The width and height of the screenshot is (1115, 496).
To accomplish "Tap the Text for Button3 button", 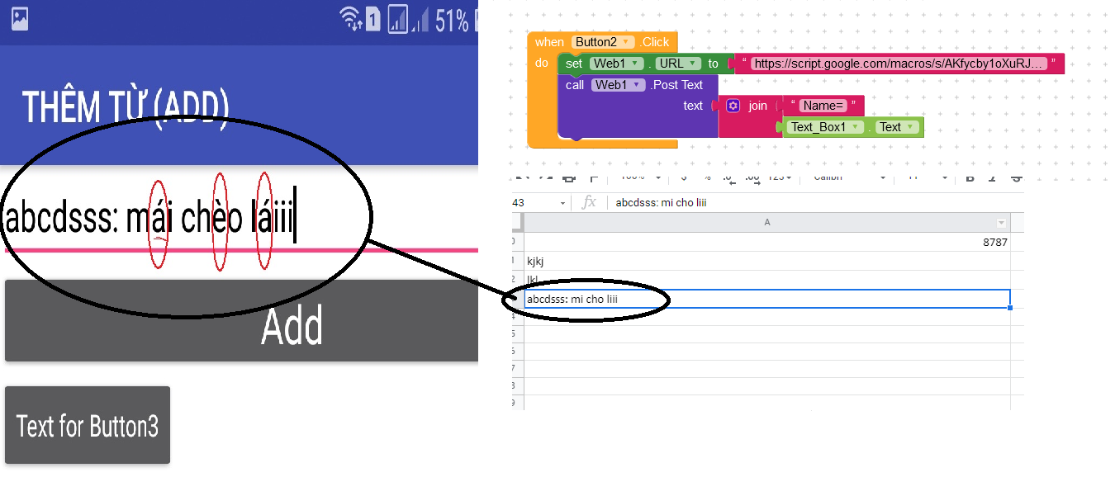I will [88, 426].
